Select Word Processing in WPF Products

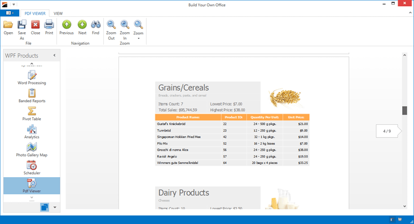32,78
